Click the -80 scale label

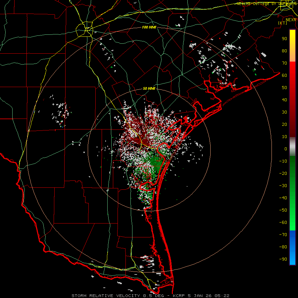(x=283, y=247)
